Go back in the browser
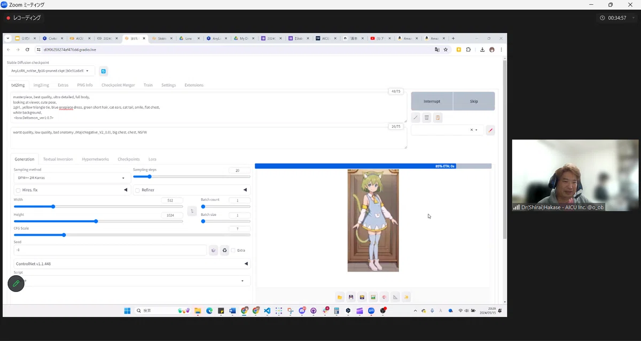Screen dimensions: 641x341 [8, 50]
